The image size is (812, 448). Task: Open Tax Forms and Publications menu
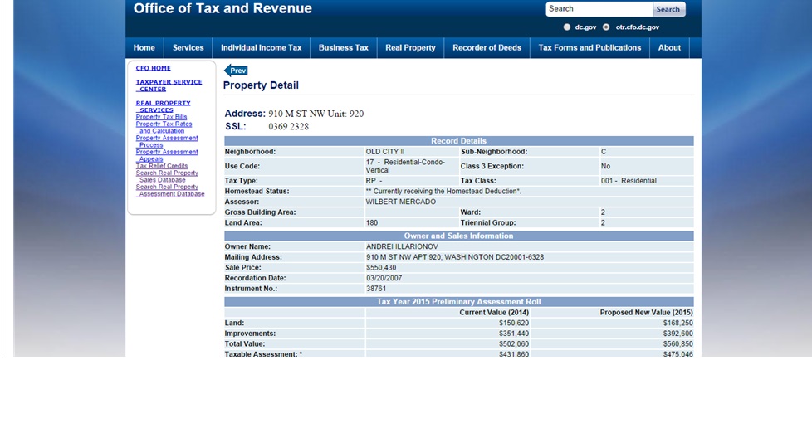589,48
